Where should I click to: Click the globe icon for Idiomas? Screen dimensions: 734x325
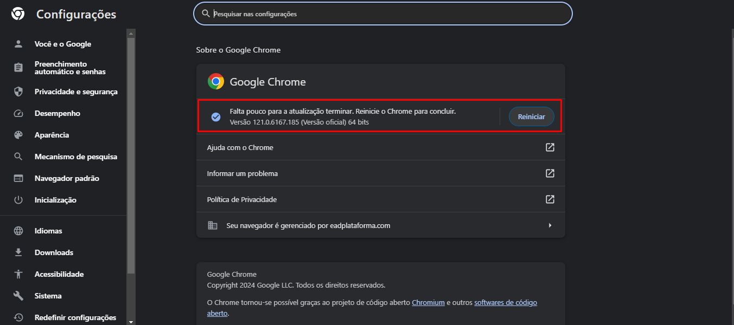point(18,231)
